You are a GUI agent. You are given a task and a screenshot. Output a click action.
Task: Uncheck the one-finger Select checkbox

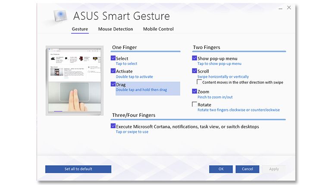click(113, 58)
